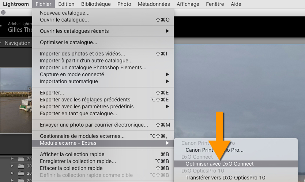
Task: Select Importer des photos et des vidéos...
Action: point(103,54)
